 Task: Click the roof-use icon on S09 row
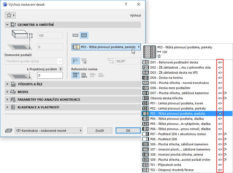[225, 160]
